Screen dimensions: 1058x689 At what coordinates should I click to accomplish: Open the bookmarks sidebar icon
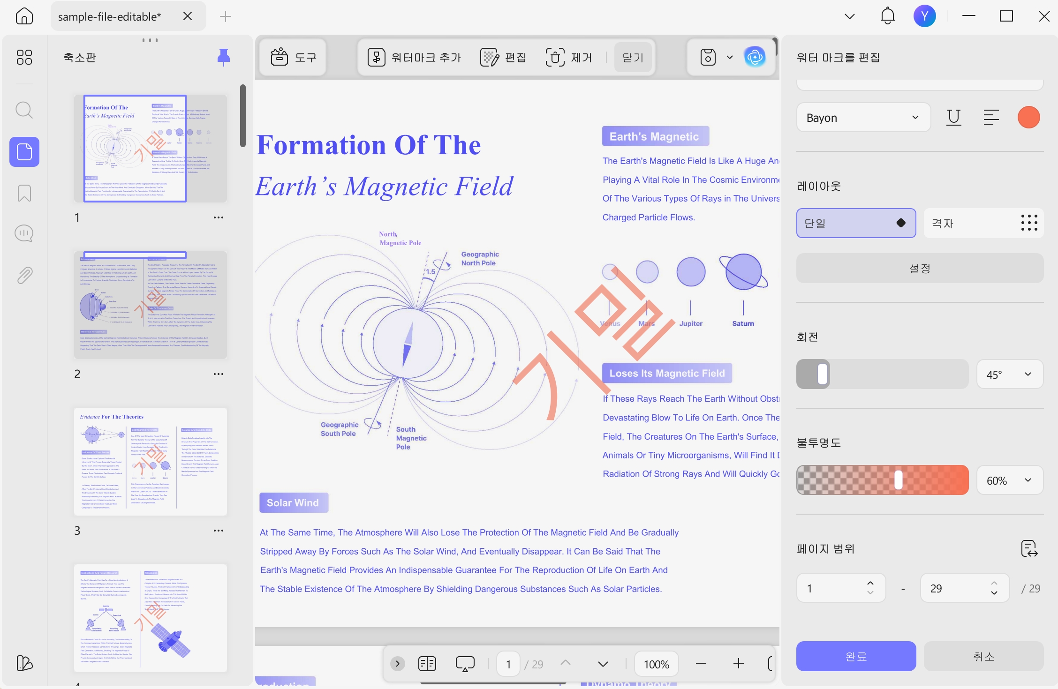24,193
